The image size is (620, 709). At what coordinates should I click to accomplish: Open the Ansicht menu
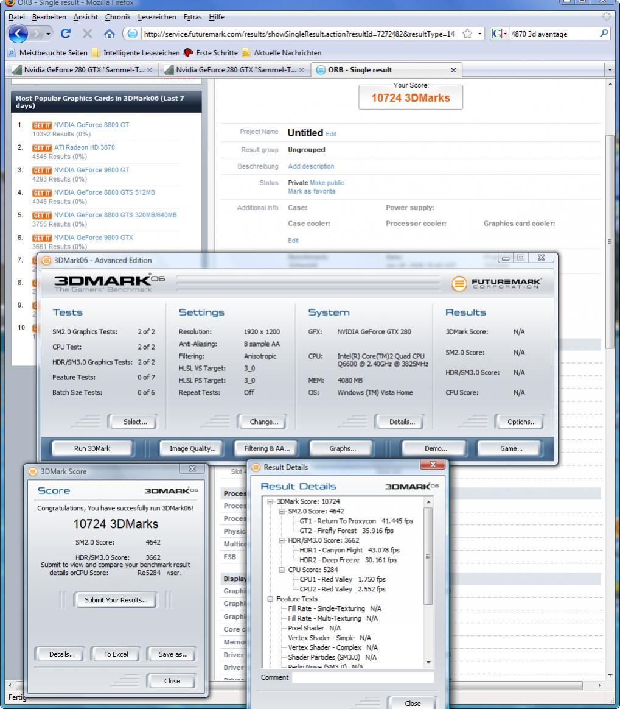pyautogui.click(x=85, y=17)
